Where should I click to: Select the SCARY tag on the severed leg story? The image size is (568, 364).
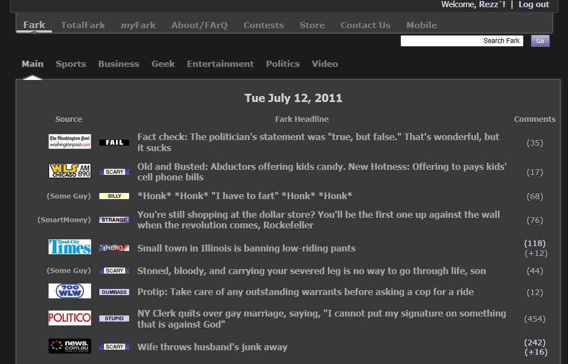114,270
